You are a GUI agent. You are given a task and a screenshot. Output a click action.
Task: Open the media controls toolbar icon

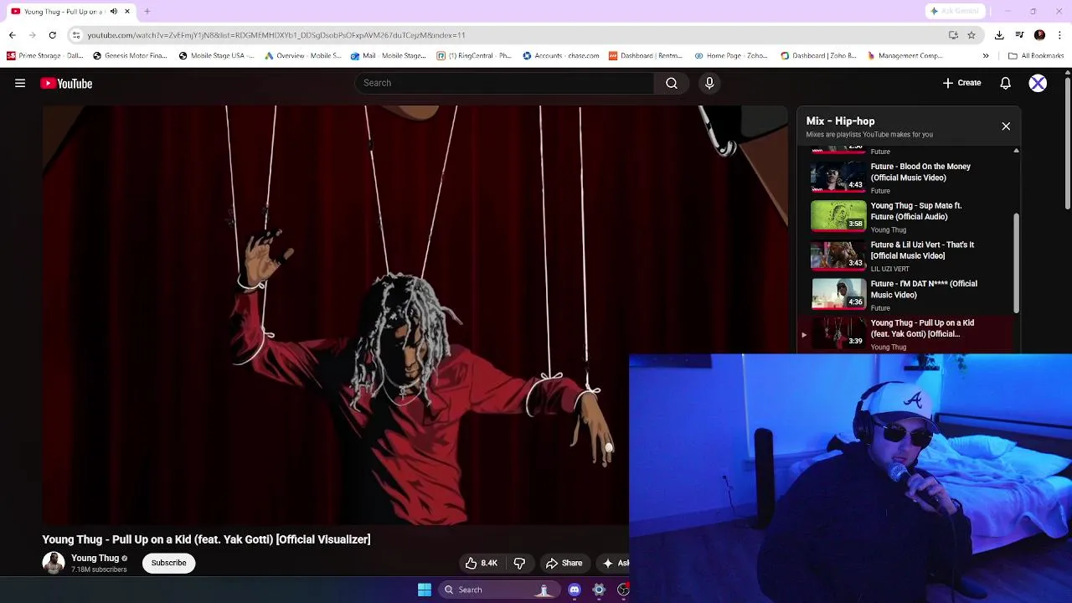point(1019,35)
